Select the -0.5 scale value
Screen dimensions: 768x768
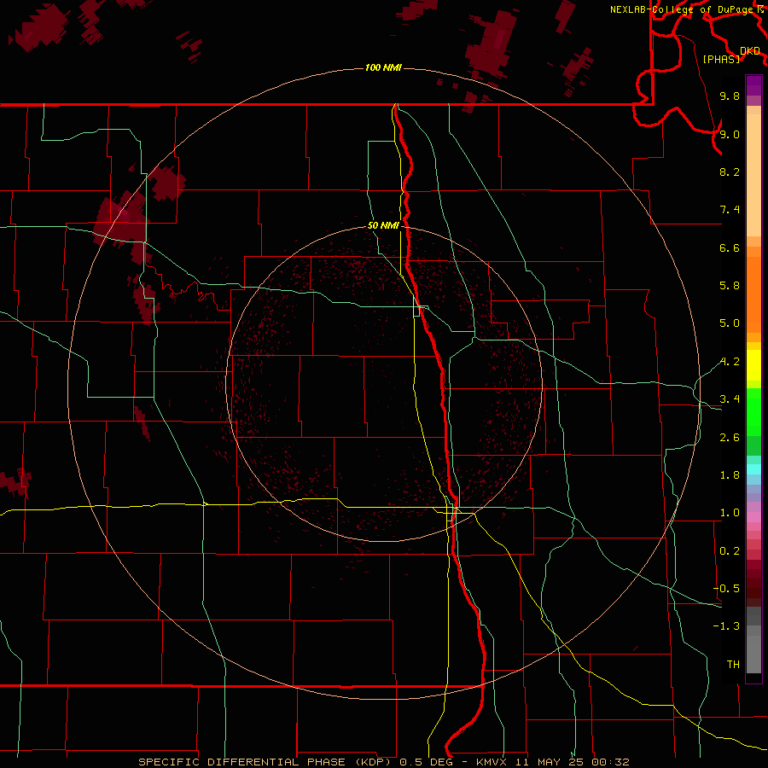[x=726, y=589]
